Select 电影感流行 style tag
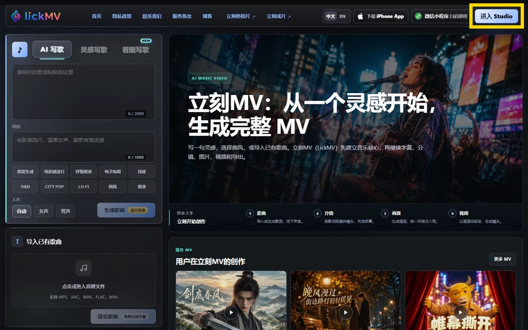 pyautogui.click(x=54, y=172)
